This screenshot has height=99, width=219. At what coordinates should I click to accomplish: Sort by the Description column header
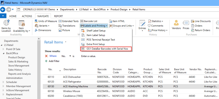click(70, 69)
